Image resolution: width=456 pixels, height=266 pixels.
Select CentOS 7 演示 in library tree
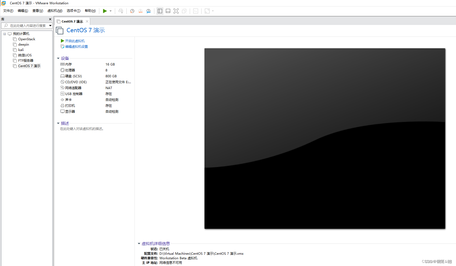(x=29, y=66)
